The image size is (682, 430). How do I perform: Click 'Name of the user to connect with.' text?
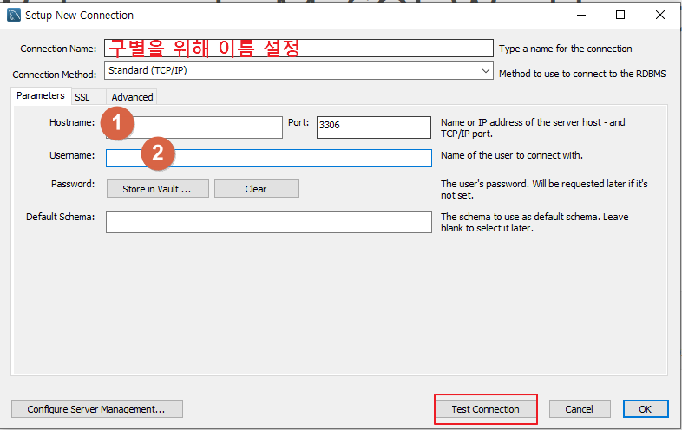point(512,155)
